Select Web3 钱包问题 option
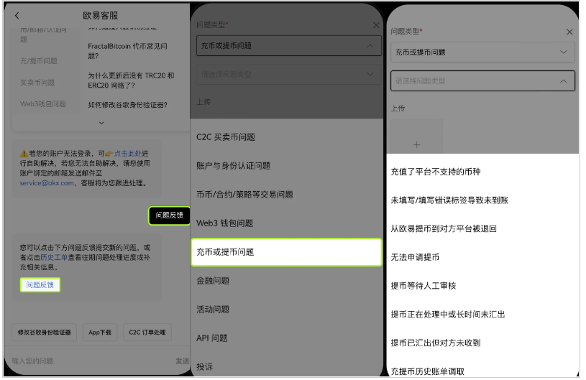Screen dimensions: 586x380 coord(224,223)
